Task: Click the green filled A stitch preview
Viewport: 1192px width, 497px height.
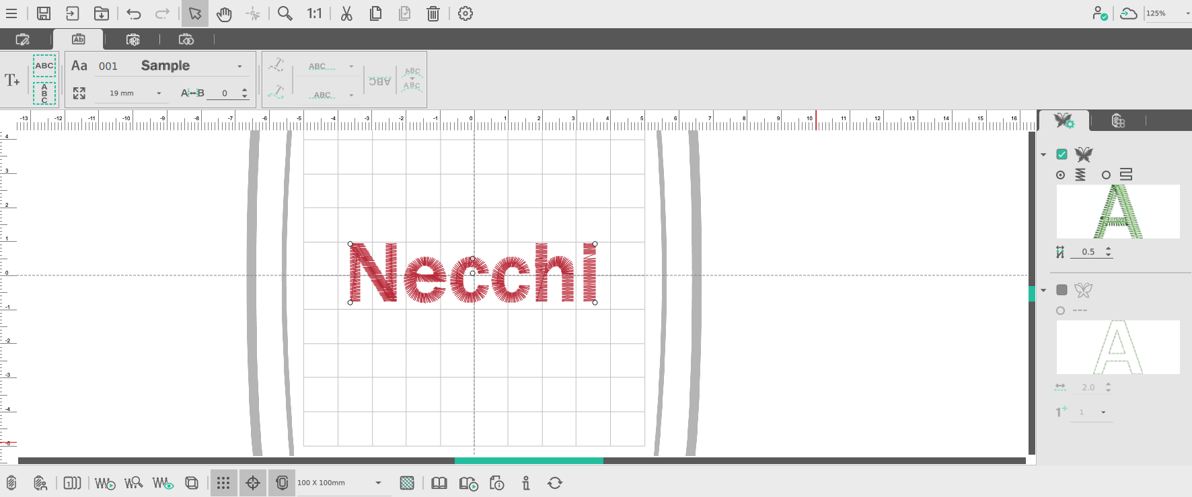Action: tap(1118, 212)
